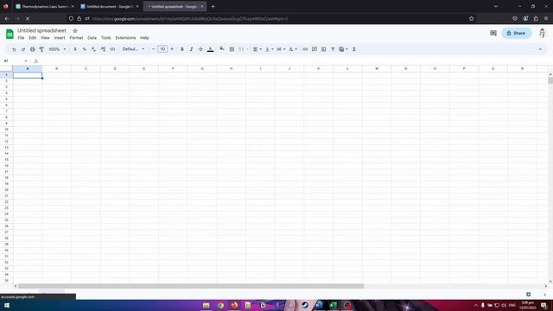Open the text color picker
553x311 pixels.
(210, 49)
